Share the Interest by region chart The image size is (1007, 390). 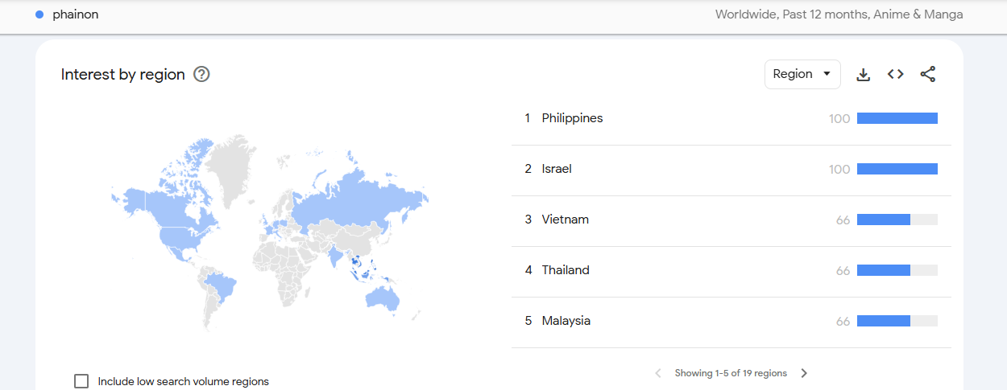point(928,74)
